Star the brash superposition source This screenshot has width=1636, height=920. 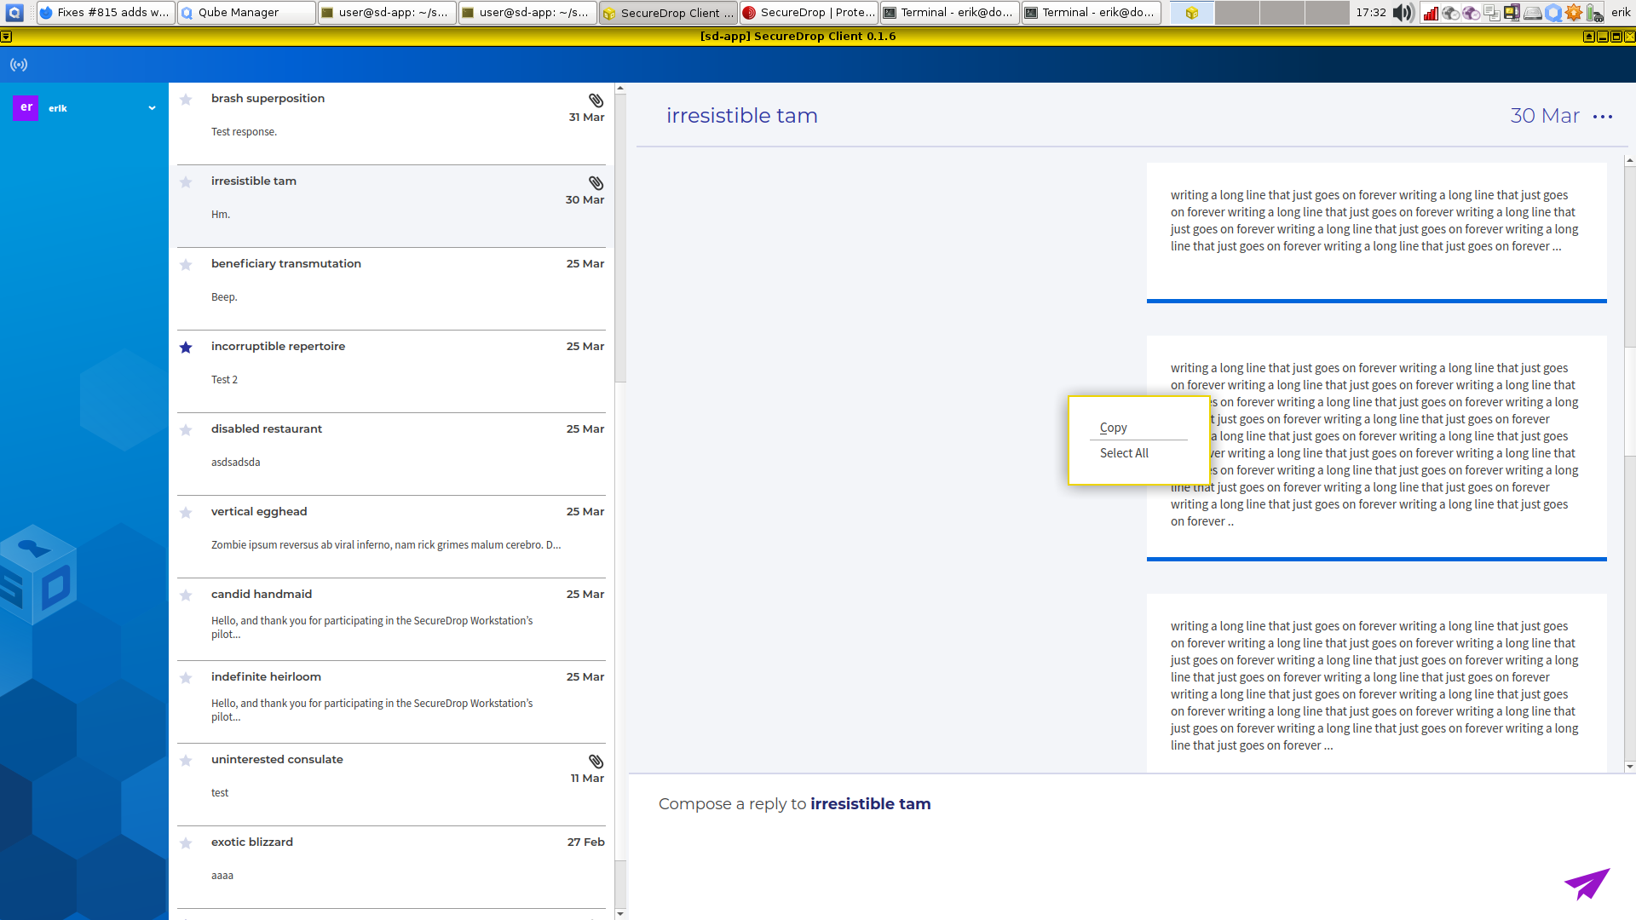pyautogui.click(x=186, y=100)
